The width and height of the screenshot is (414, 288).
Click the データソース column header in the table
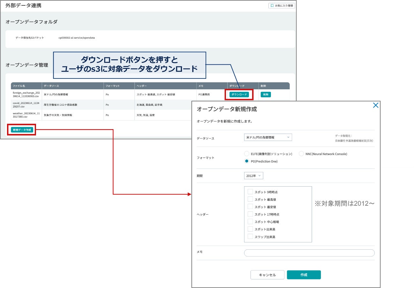coord(73,86)
